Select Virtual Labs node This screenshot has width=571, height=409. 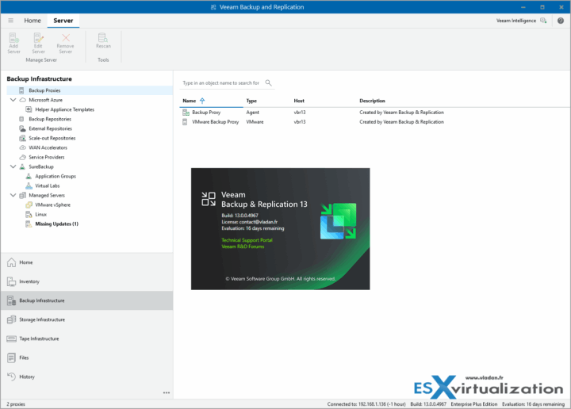48,185
